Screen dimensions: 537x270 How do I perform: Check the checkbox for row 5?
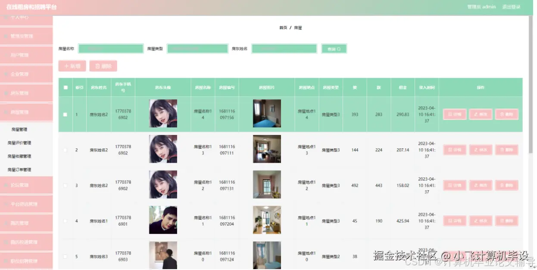coord(66,256)
